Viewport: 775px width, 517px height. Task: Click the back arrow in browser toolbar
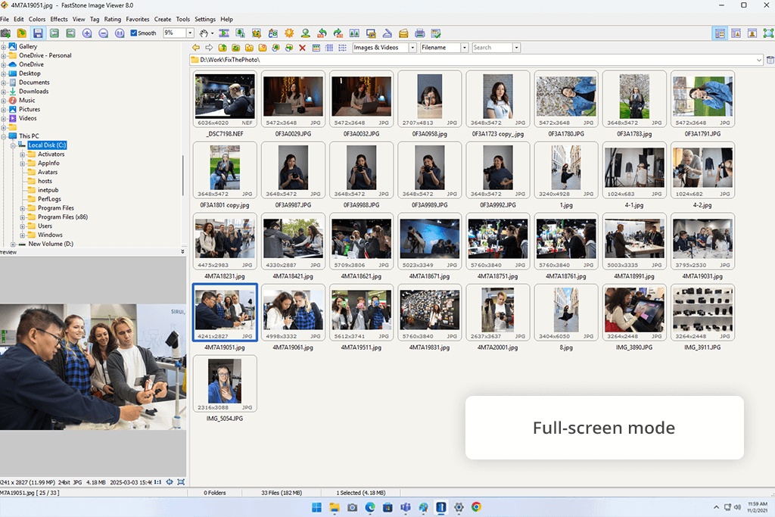coord(196,48)
